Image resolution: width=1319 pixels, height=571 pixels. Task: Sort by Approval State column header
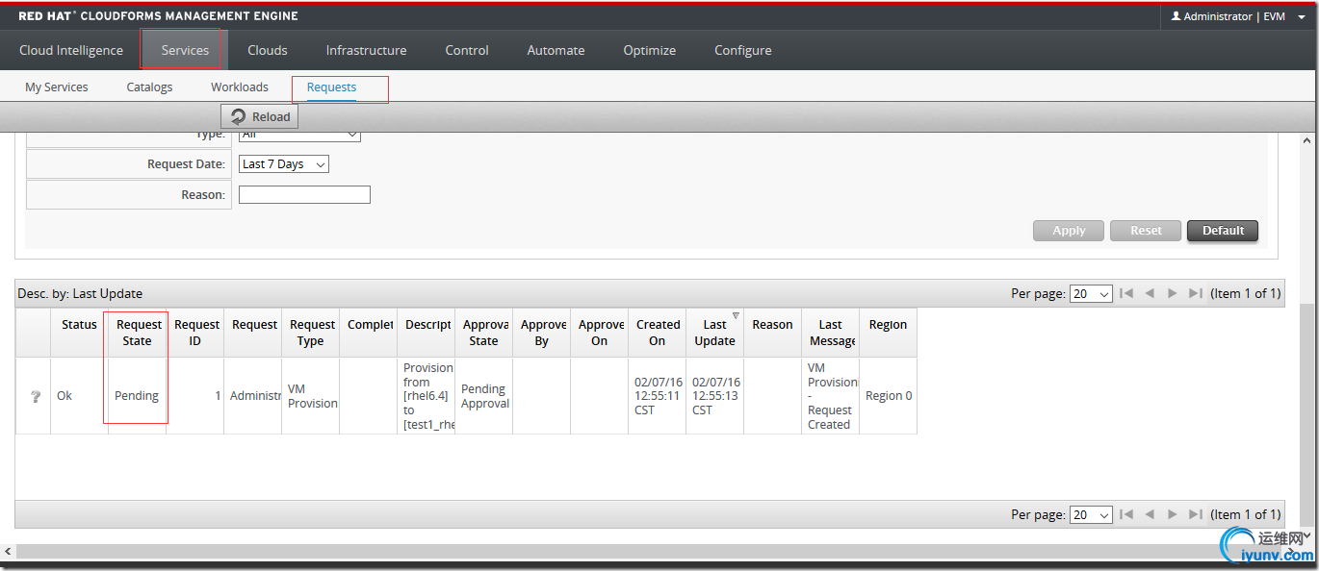(x=484, y=333)
